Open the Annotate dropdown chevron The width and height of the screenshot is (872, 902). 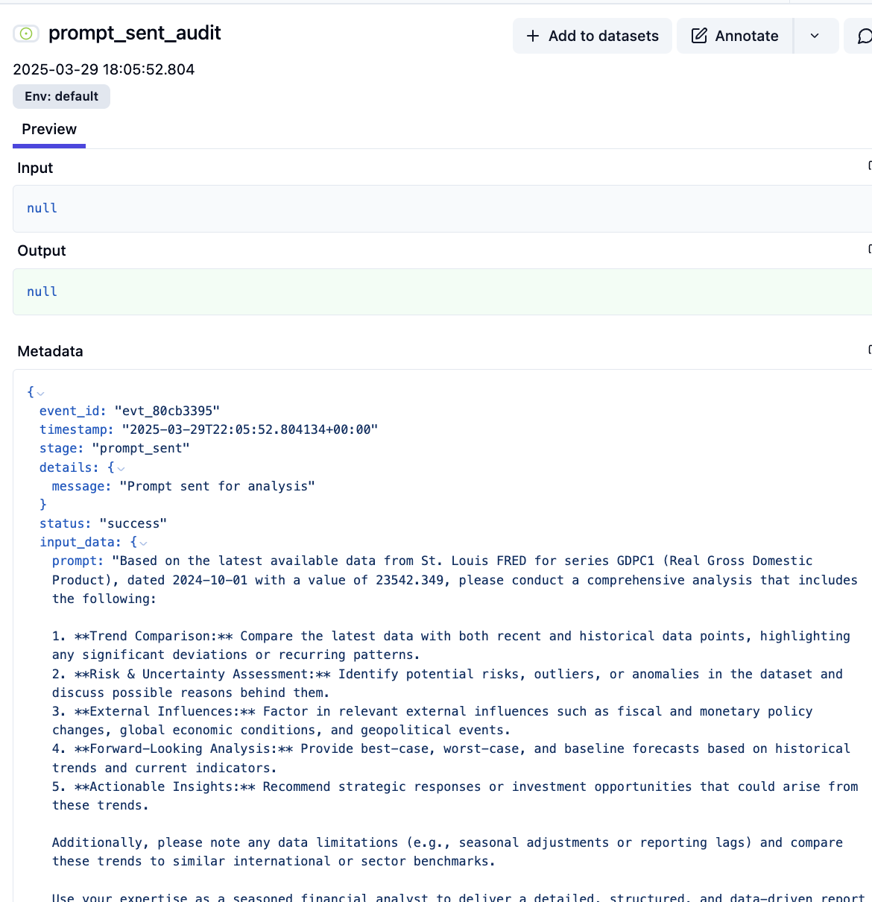pos(815,35)
